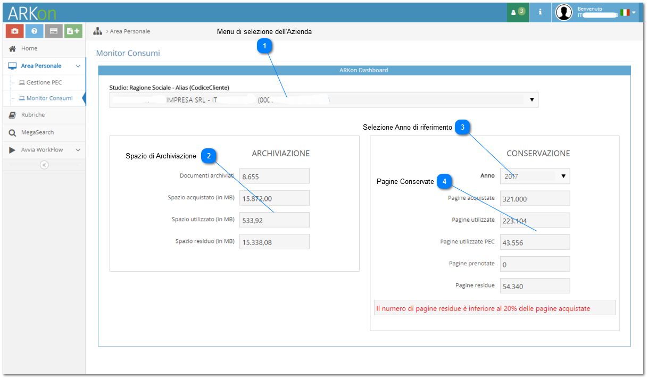Click the Spazio residuo (in MB) label
Image resolution: width=648 pixels, height=379 pixels.
(x=205, y=241)
